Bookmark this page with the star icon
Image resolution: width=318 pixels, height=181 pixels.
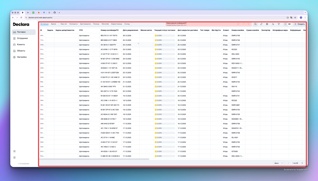295,18
